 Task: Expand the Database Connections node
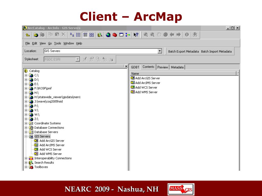[x=26, y=128]
